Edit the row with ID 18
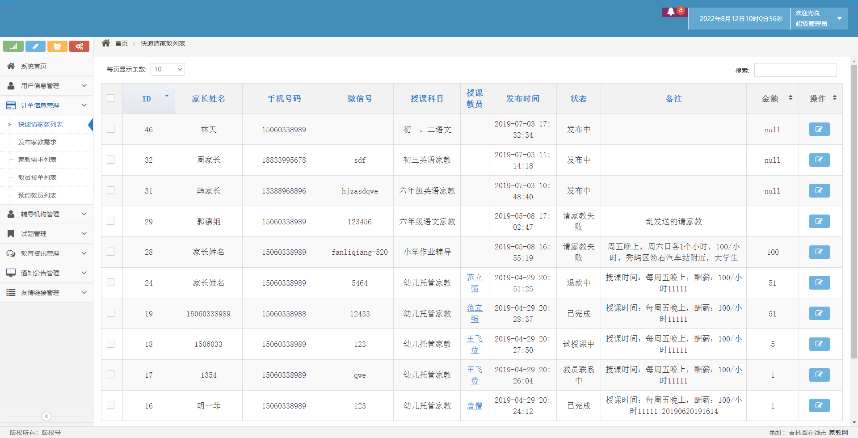Image resolution: width=858 pixels, height=438 pixels. (x=819, y=344)
